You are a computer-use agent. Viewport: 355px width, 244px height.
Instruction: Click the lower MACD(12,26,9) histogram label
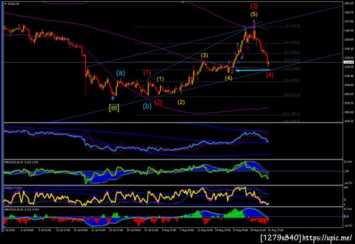22,210
